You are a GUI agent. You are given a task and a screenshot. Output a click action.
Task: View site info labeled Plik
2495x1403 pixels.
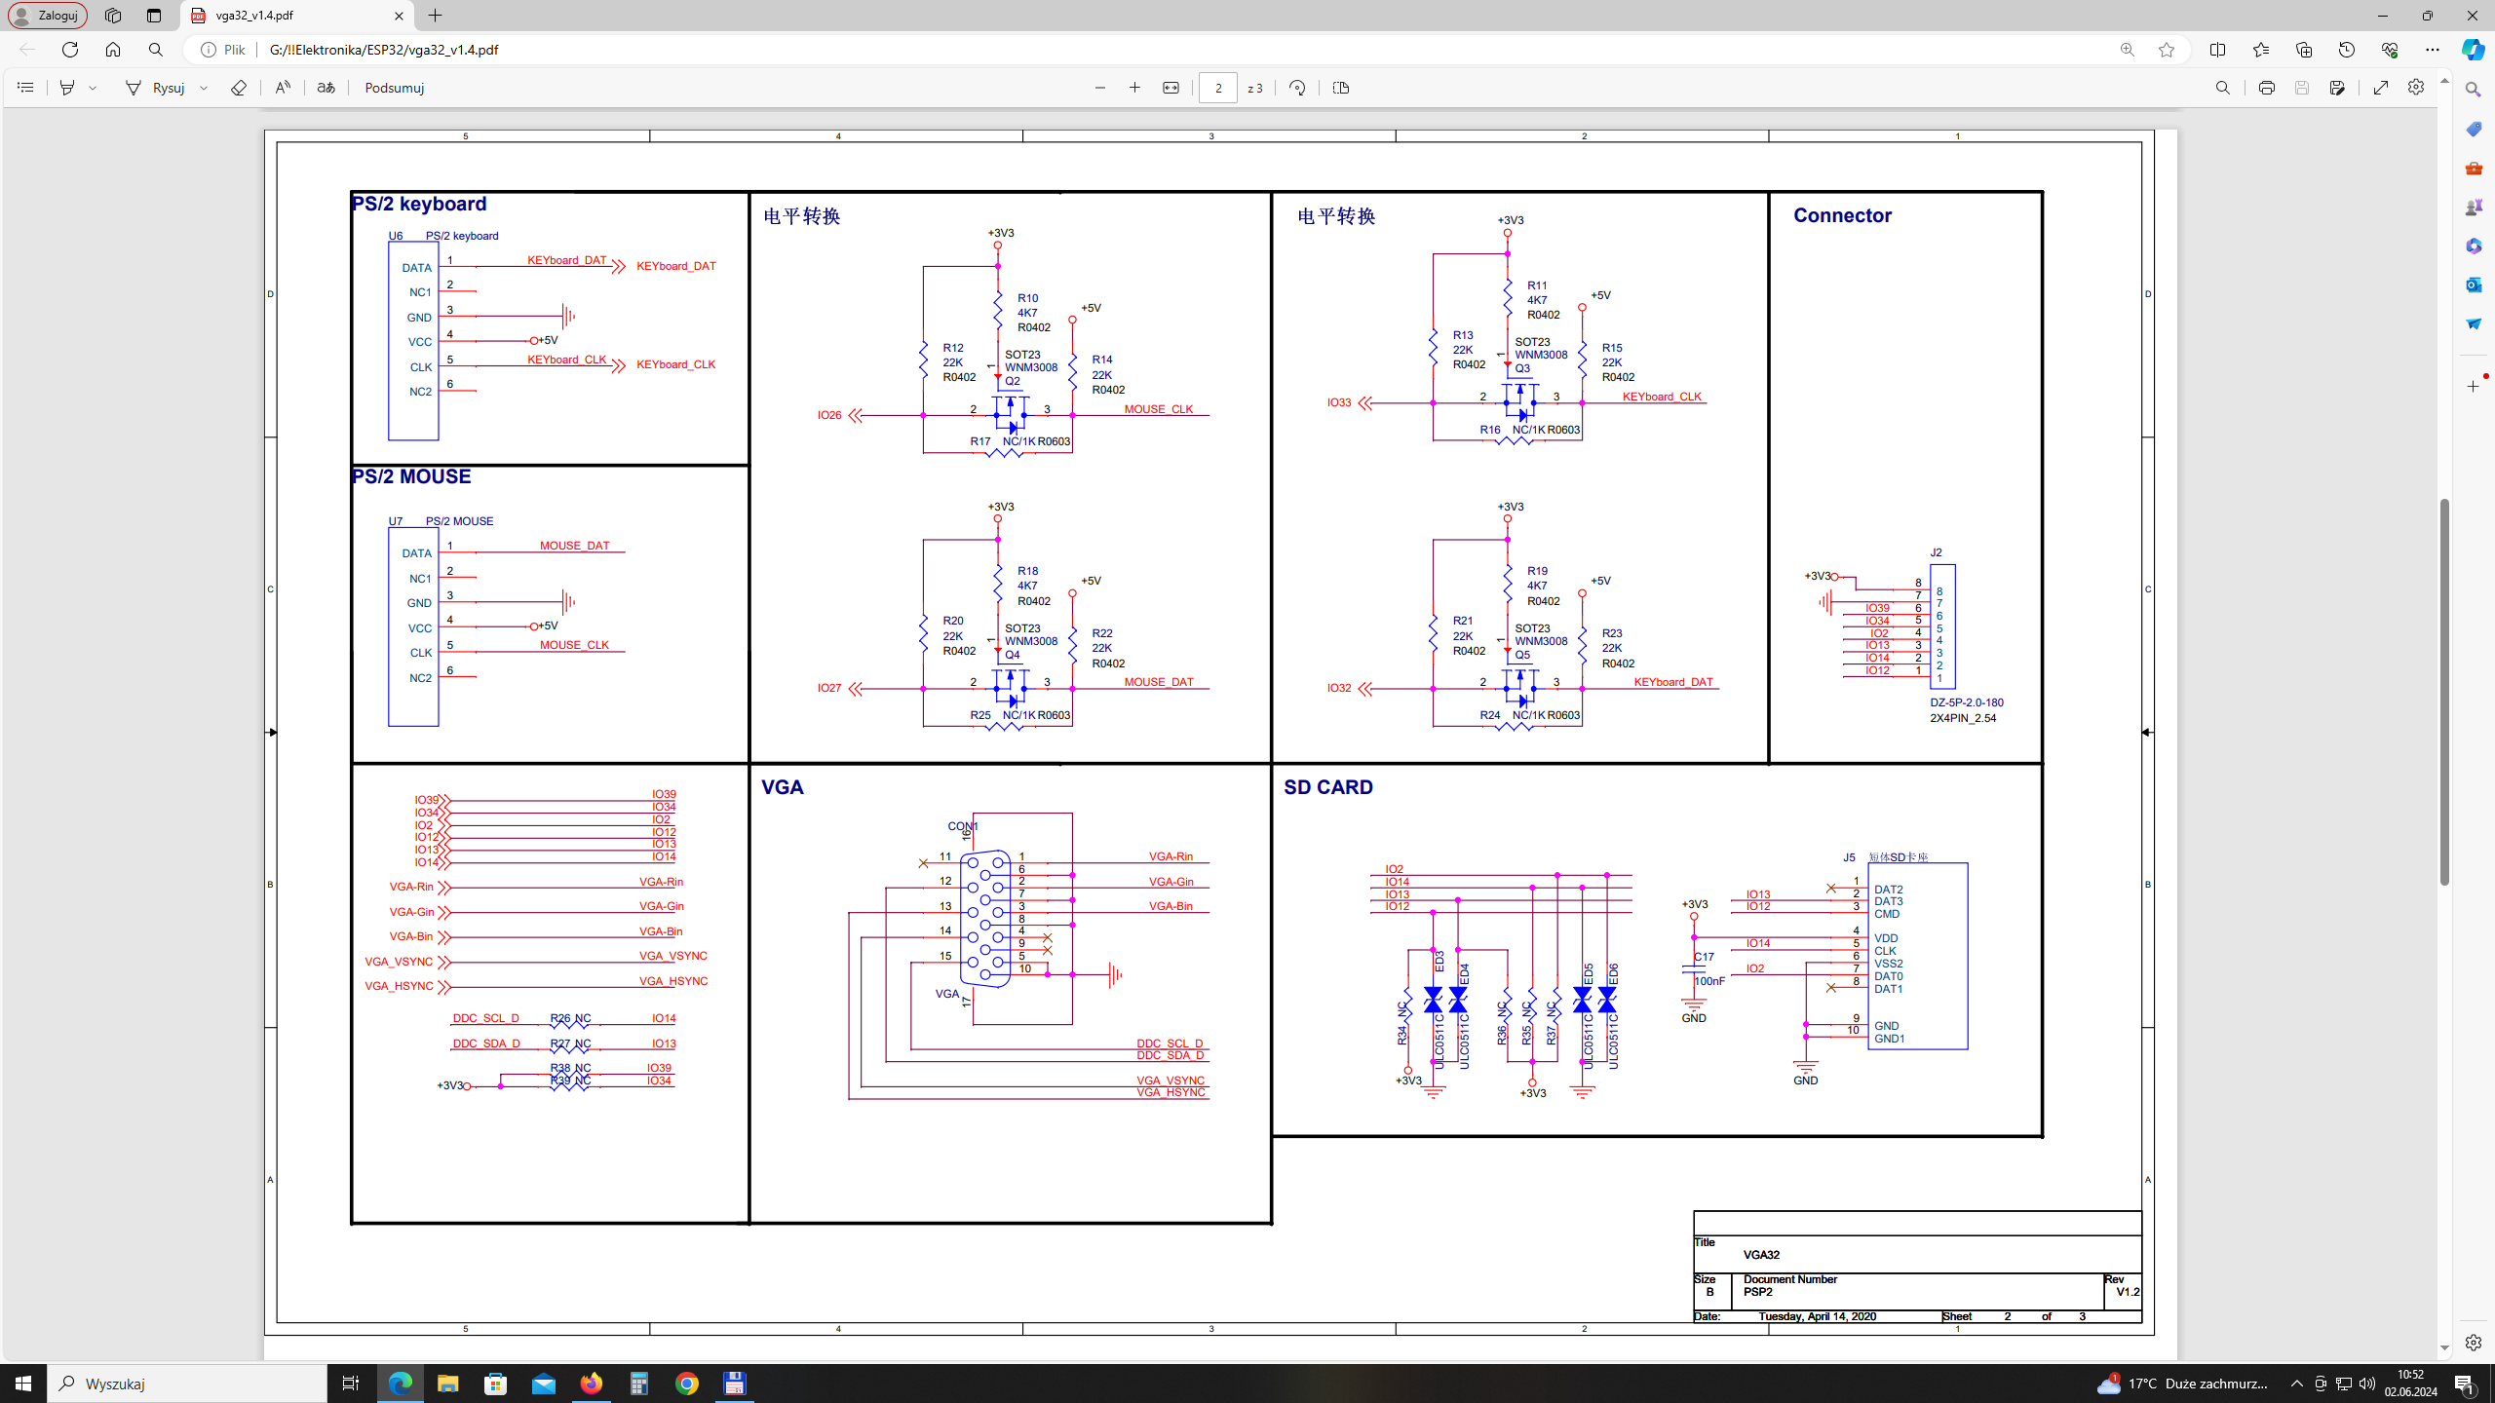tap(224, 50)
